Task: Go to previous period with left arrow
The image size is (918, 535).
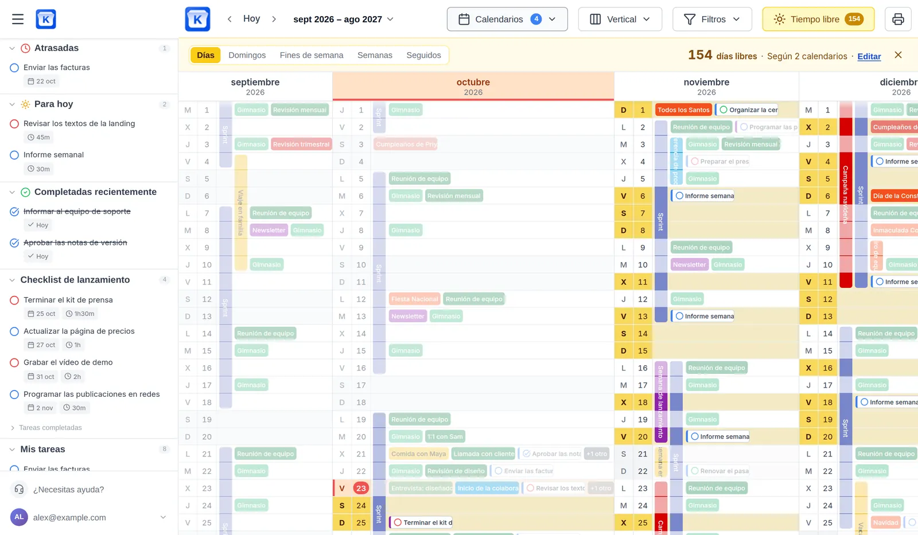Action: [x=229, y=19]
